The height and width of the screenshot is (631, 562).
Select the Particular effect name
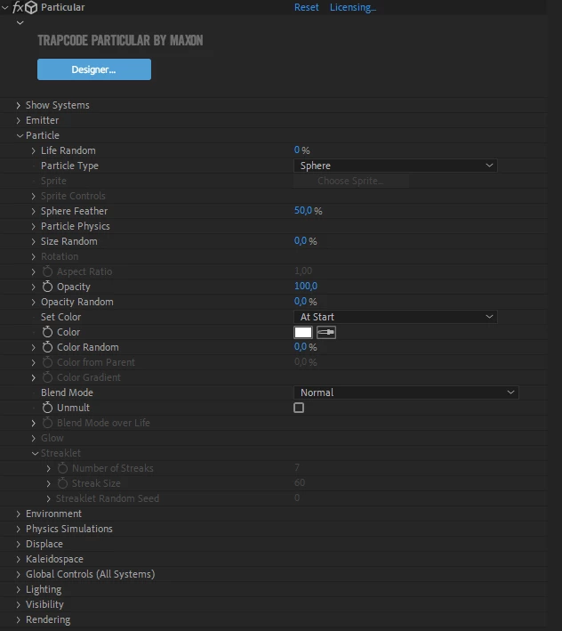pos(63,7)
